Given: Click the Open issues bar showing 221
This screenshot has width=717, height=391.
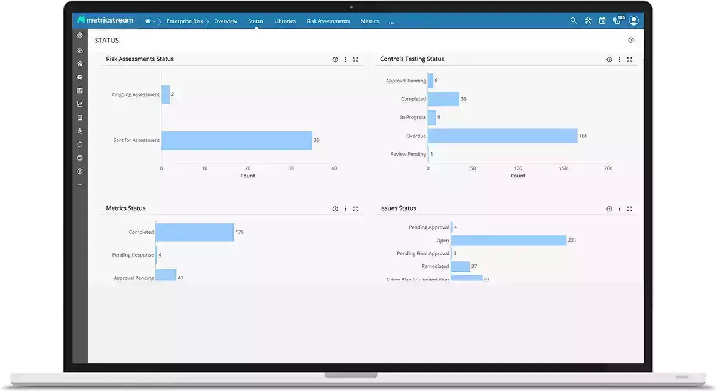Looking at the screenshot, I should coord(508,241).
